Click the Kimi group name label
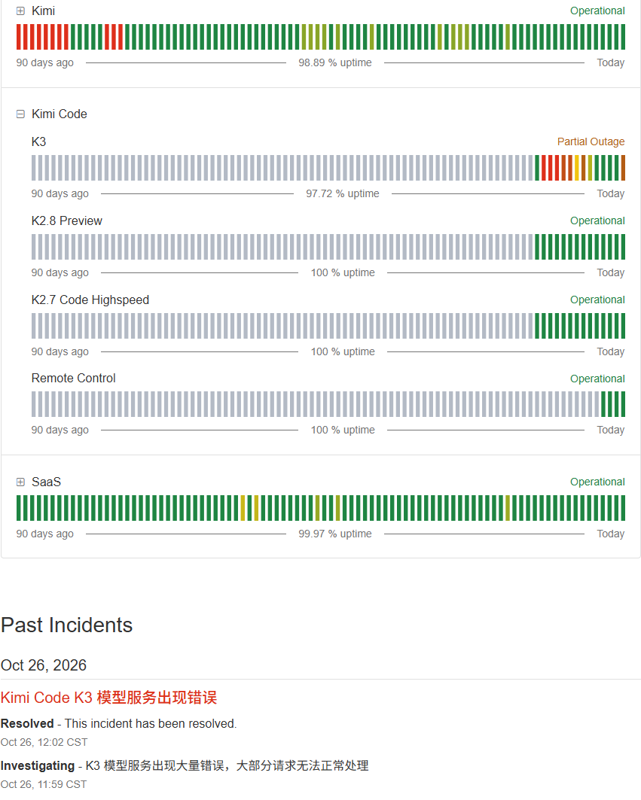This screenshot has width=641, height=800. pos(44,11)
